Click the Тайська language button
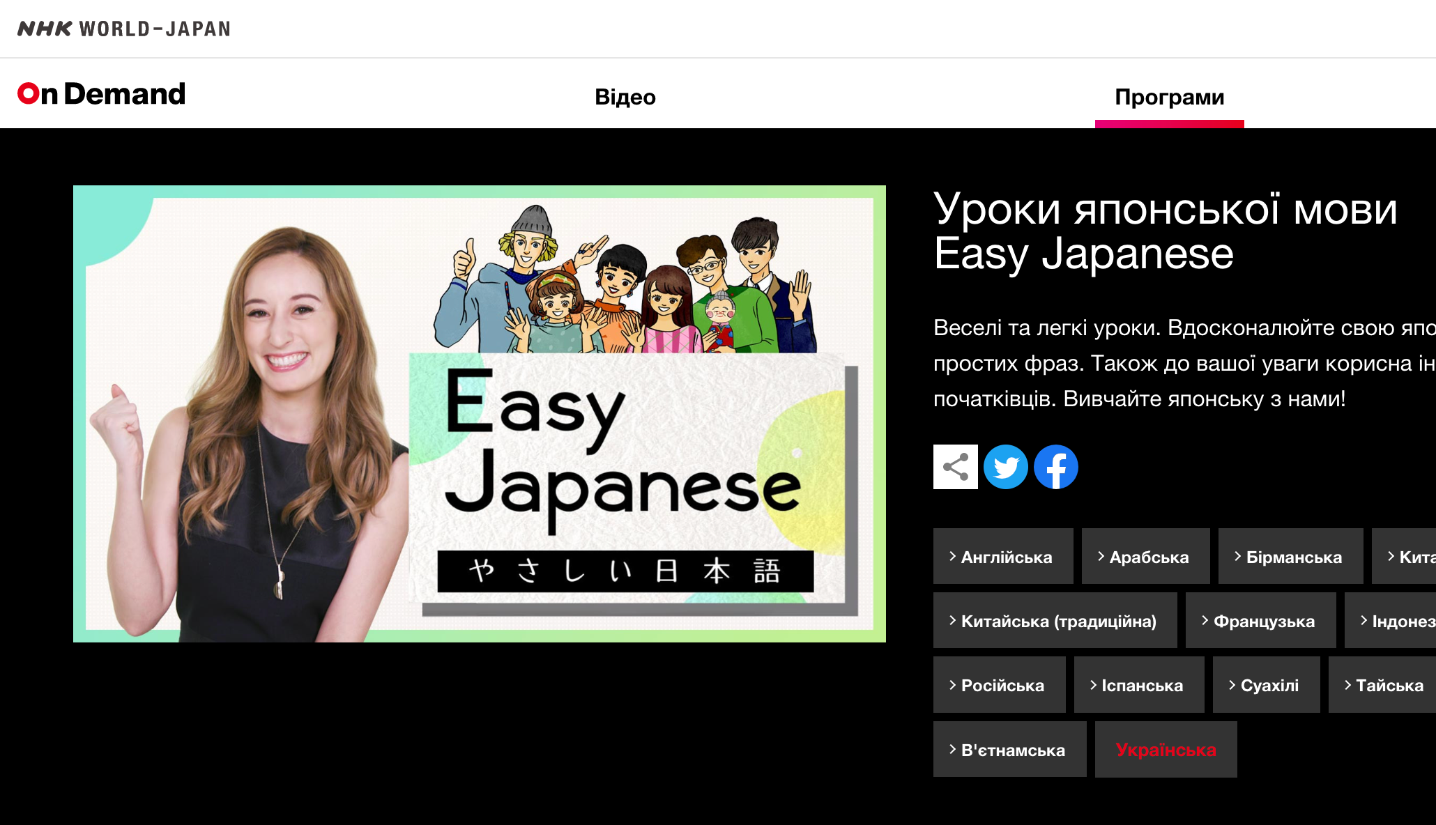Viewport: 1436px width, 825px height. [1384, 685]
